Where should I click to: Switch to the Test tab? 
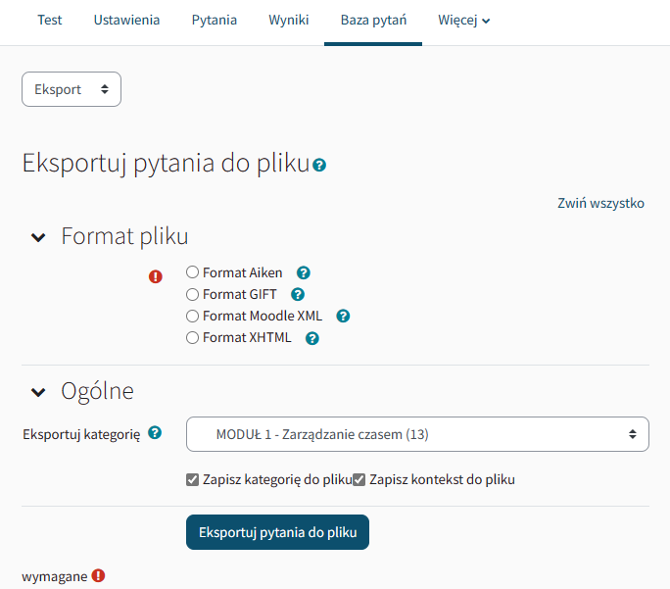(x=50, y=20)
